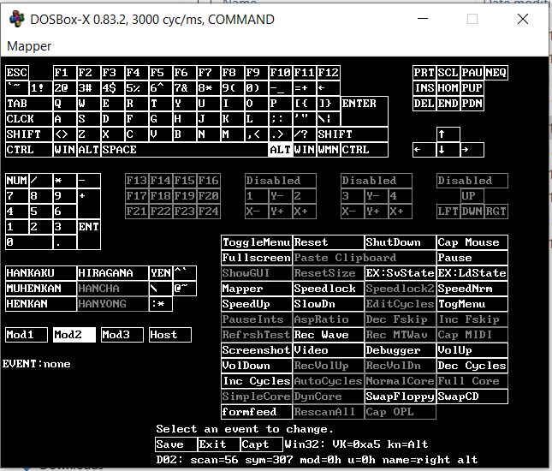Select the YEN key
This screenshot has height=471, width=552.
pos(161,273)
